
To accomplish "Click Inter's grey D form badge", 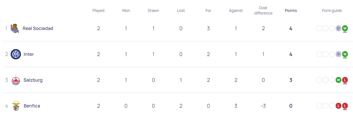I will pos(339,54).
